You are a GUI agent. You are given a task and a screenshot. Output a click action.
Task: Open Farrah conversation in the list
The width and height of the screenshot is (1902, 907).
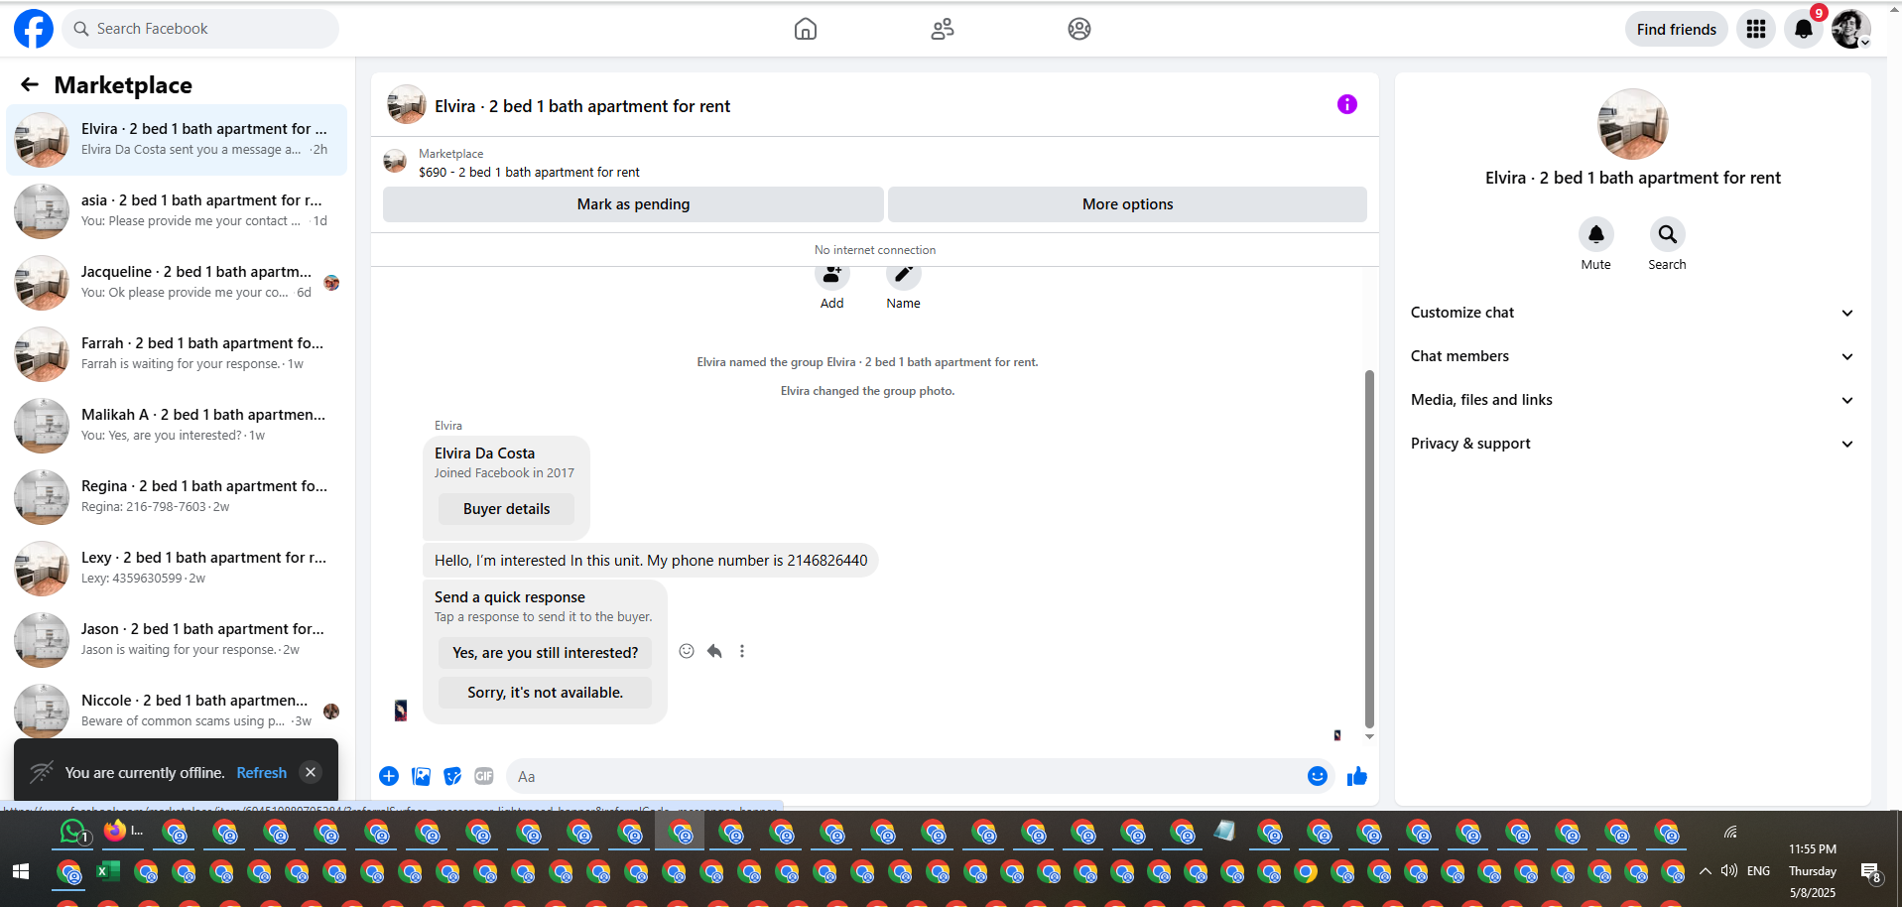(x=177, y=354)
